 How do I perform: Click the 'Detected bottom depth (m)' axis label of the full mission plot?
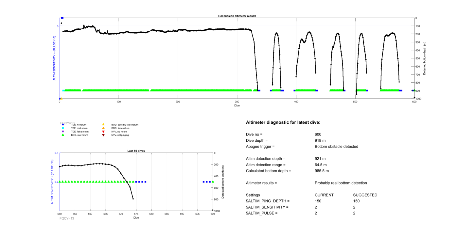[425, 58]
